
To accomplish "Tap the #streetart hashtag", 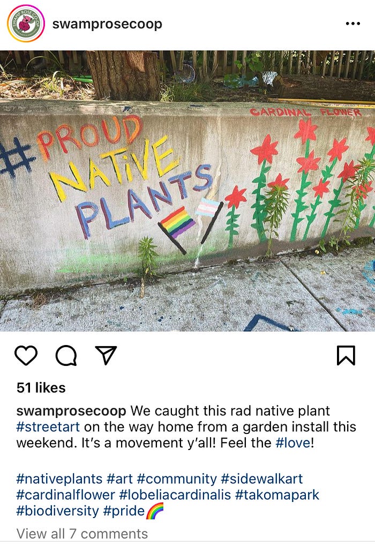I will (x=48, y=426).
